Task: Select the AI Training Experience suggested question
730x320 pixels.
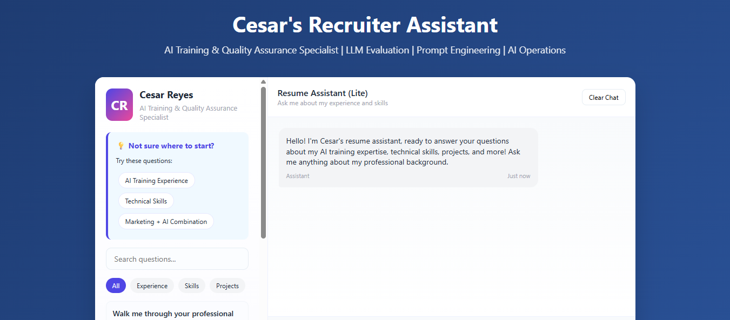Action: 156,180
